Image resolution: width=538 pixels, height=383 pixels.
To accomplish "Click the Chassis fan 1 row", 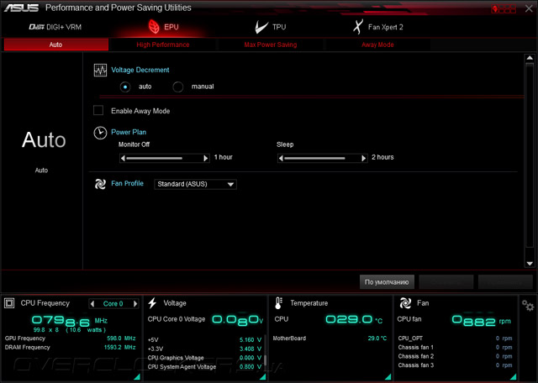I will [455, 348].
